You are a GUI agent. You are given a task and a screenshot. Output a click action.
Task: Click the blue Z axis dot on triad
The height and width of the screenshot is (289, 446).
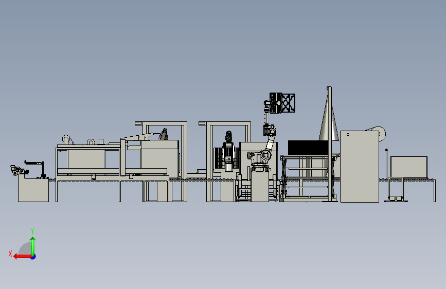coord(33,257)
